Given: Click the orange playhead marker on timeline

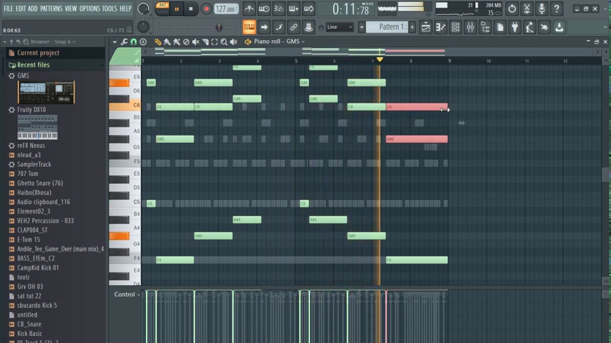Looking at the screenshot, I should 379,60.
